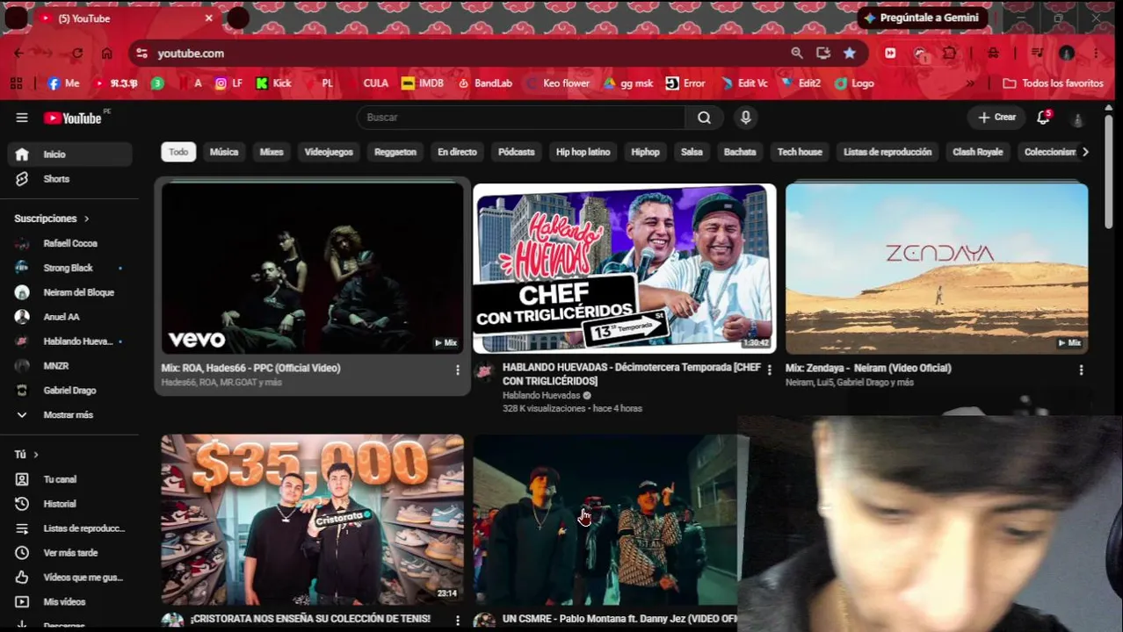Select the Reggaeton filter chip
Image resolution: width=1123 pixels, height=632 pixels.
395,152
